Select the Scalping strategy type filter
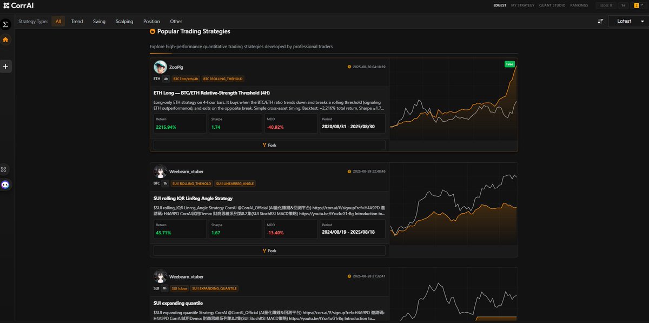This screenshot has height=323, width=649. pyautogui.click(x=124, y=21)
